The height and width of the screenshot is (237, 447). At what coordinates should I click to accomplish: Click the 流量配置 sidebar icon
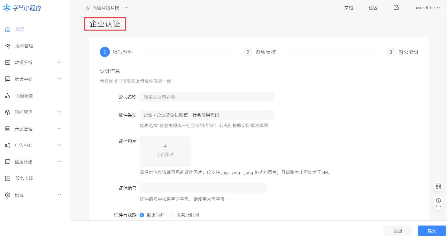(x=8, y=96)
